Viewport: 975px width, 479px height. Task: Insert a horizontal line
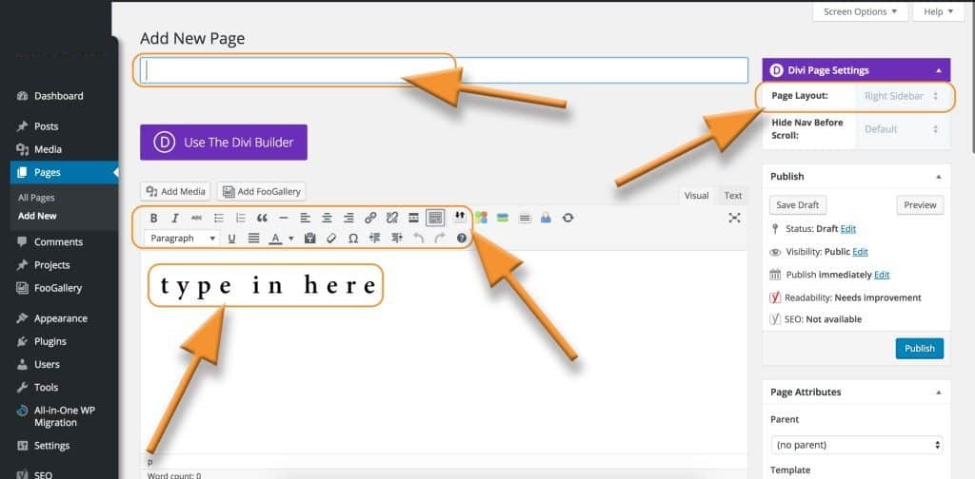coord(284,218)
